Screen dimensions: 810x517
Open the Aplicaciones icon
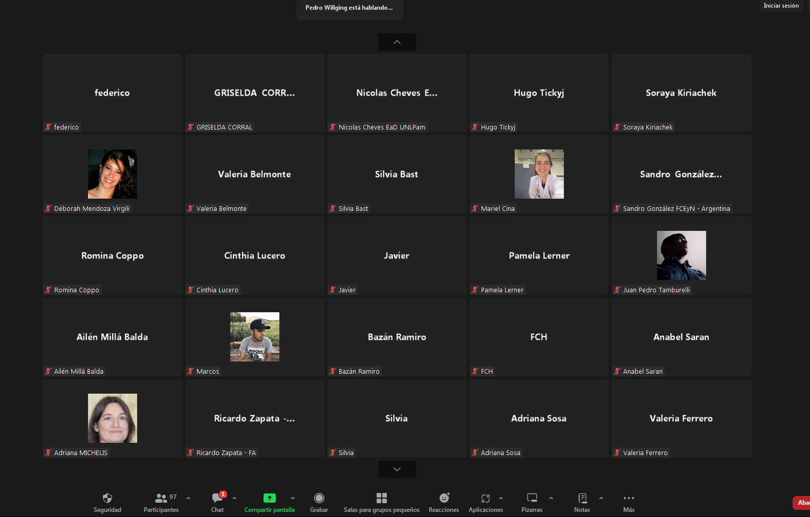(x=486, y=498)
